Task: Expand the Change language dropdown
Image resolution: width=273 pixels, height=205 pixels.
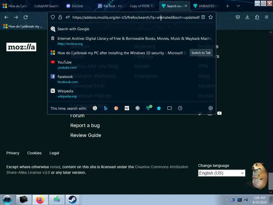Action: [222, 173]
